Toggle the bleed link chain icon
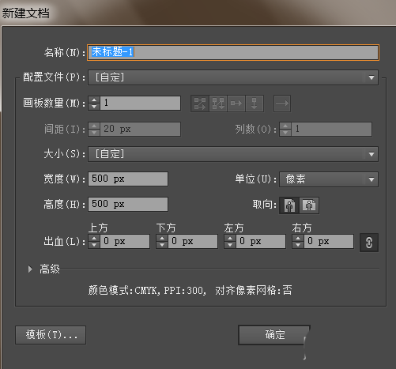 369,243
